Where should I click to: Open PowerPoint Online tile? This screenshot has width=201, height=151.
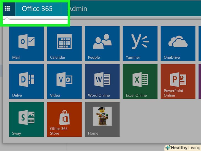click(x=178, y=81)
